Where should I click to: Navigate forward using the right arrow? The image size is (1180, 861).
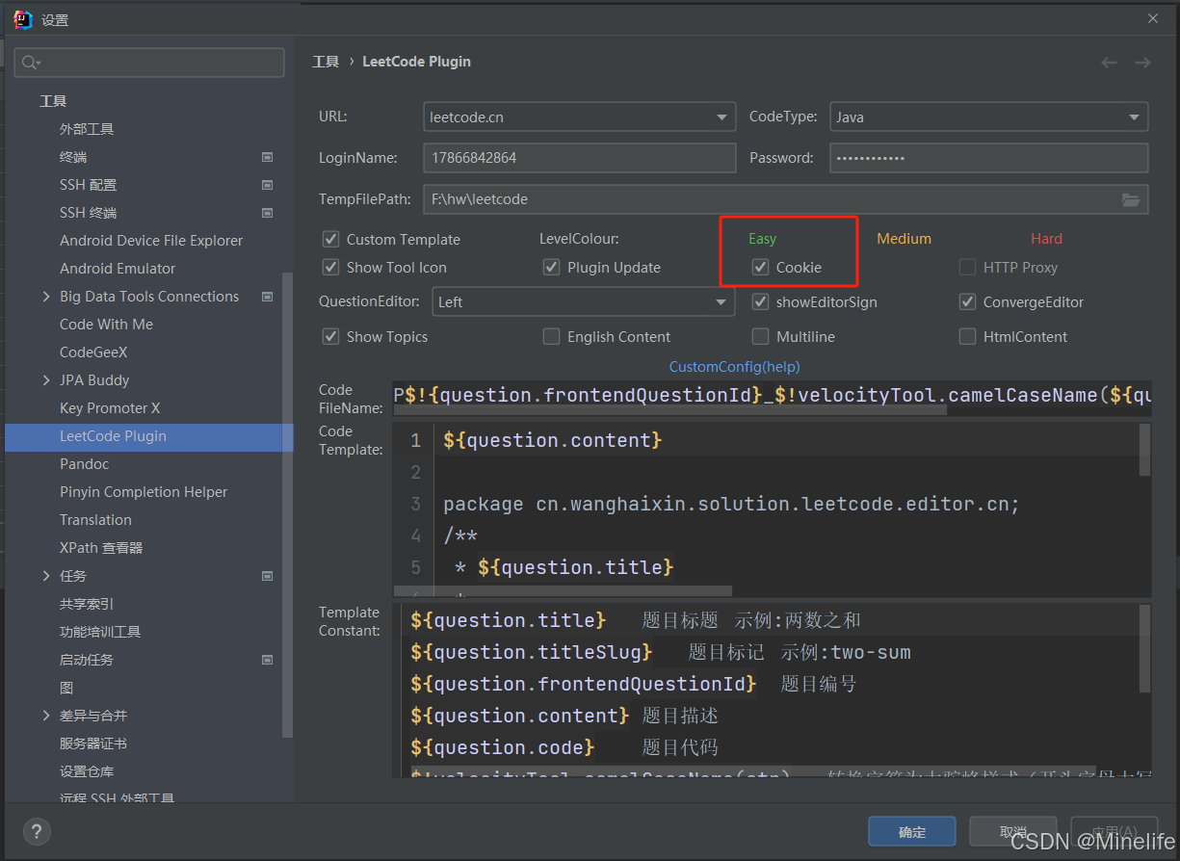1142,61
